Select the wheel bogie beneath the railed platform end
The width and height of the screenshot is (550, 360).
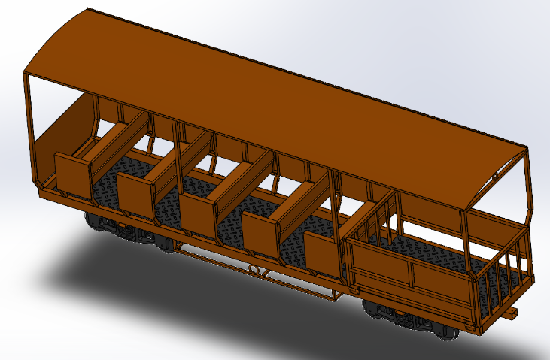click(410, 318)
